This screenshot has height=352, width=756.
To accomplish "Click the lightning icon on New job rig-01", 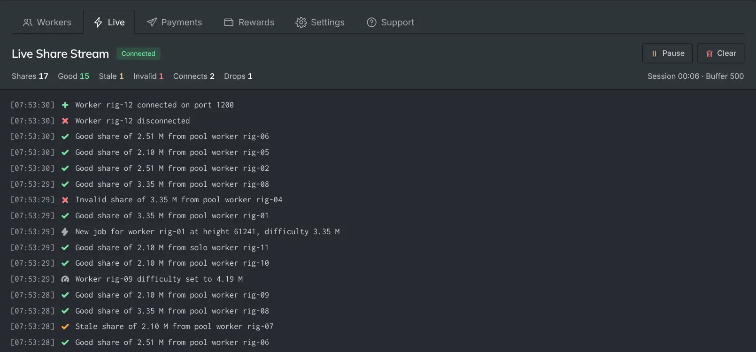I will (65, 232).
